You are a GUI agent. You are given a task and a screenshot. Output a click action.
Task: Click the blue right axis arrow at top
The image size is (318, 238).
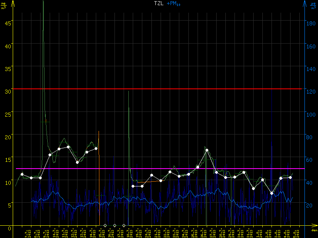pyautogui.click(x=305, y=3)
